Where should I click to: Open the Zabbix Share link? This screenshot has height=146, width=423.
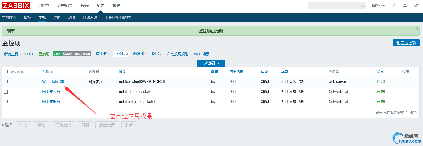click(378, 5)
